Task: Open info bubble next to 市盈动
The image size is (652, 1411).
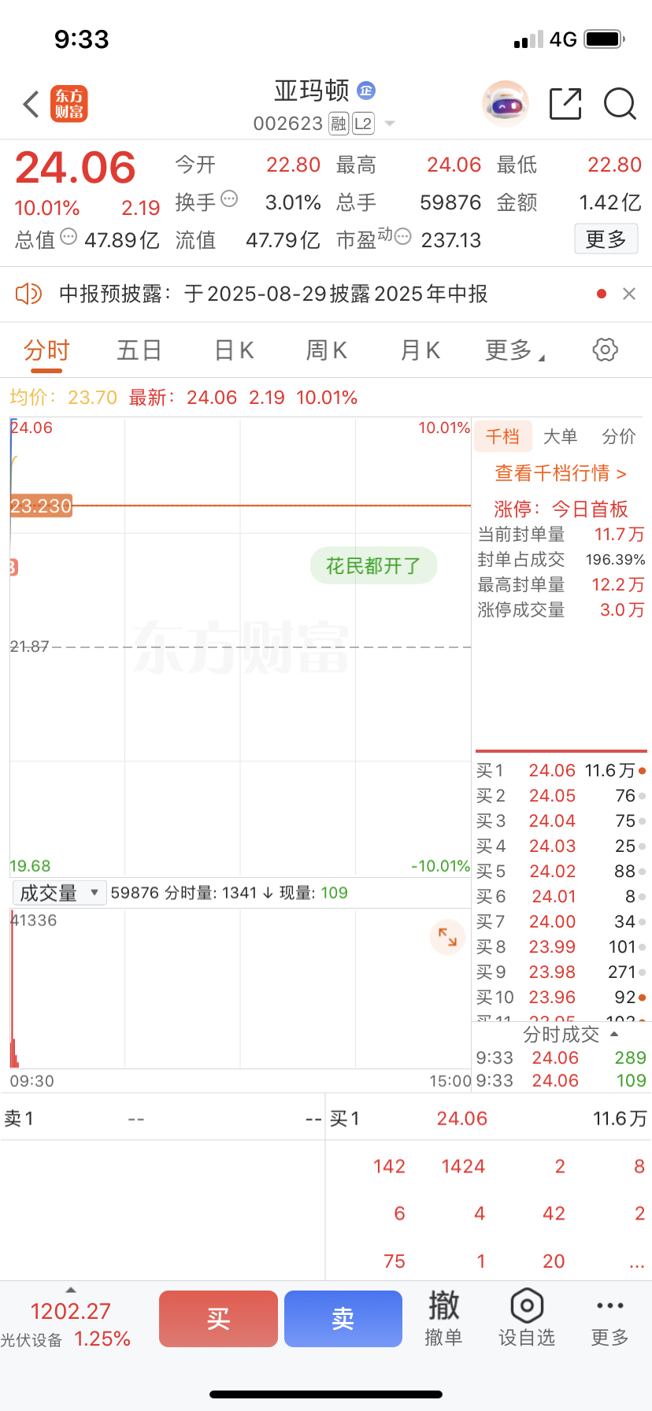Action: pos(402,236)
